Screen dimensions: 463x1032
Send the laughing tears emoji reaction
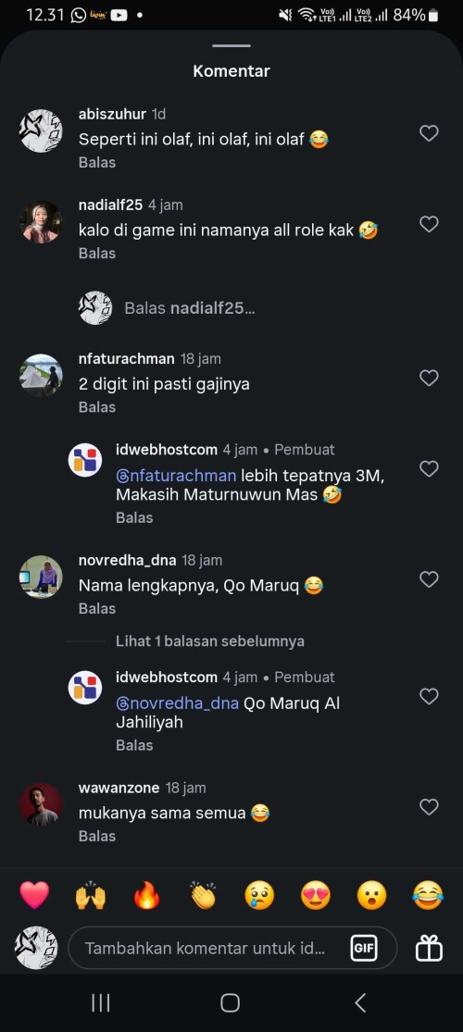coord(428,895)
